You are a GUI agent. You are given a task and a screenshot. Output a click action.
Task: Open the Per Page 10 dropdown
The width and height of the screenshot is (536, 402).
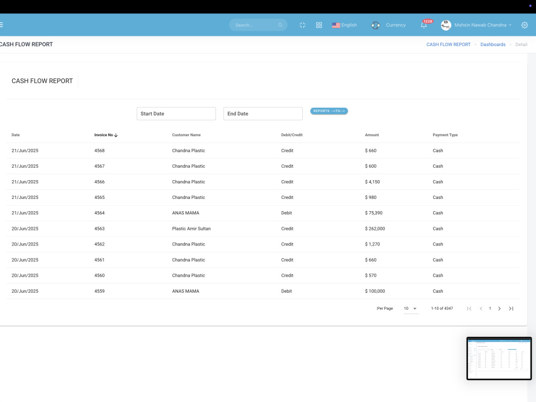(411, 308)
